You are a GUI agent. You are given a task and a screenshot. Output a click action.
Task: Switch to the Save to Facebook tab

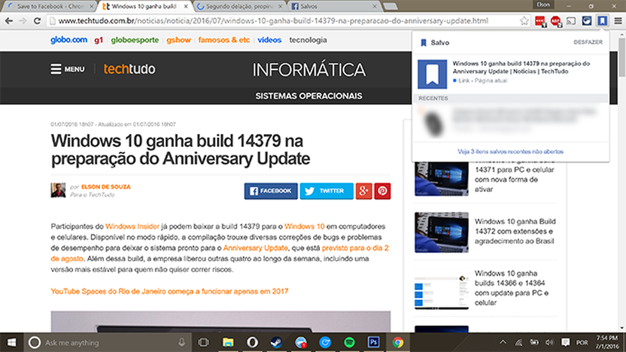pyautogui.click(x=50, y=6)
